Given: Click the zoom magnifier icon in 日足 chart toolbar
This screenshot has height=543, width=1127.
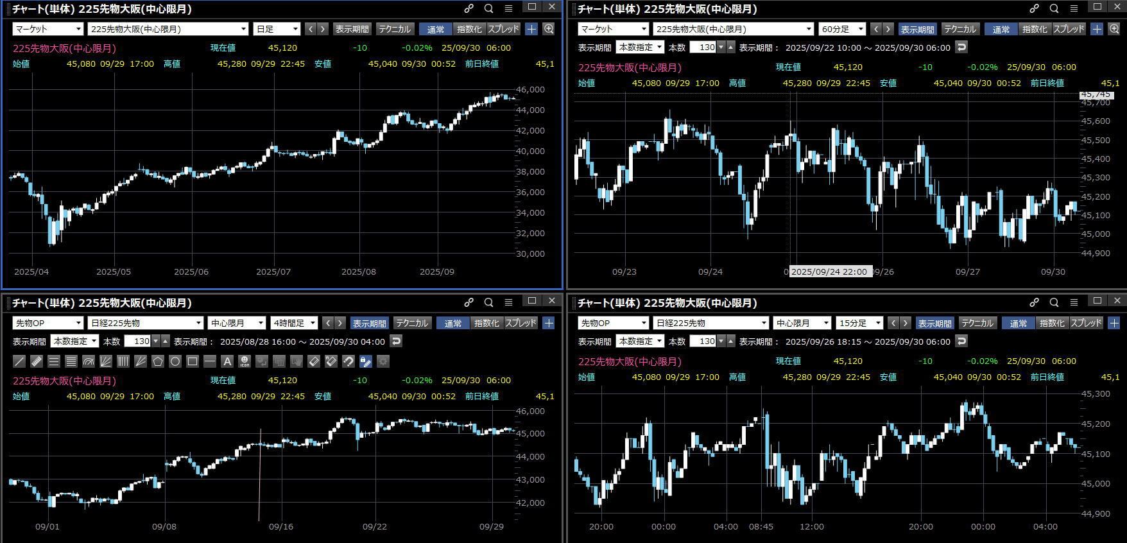Looking at the screenshot, I should 549,29.
